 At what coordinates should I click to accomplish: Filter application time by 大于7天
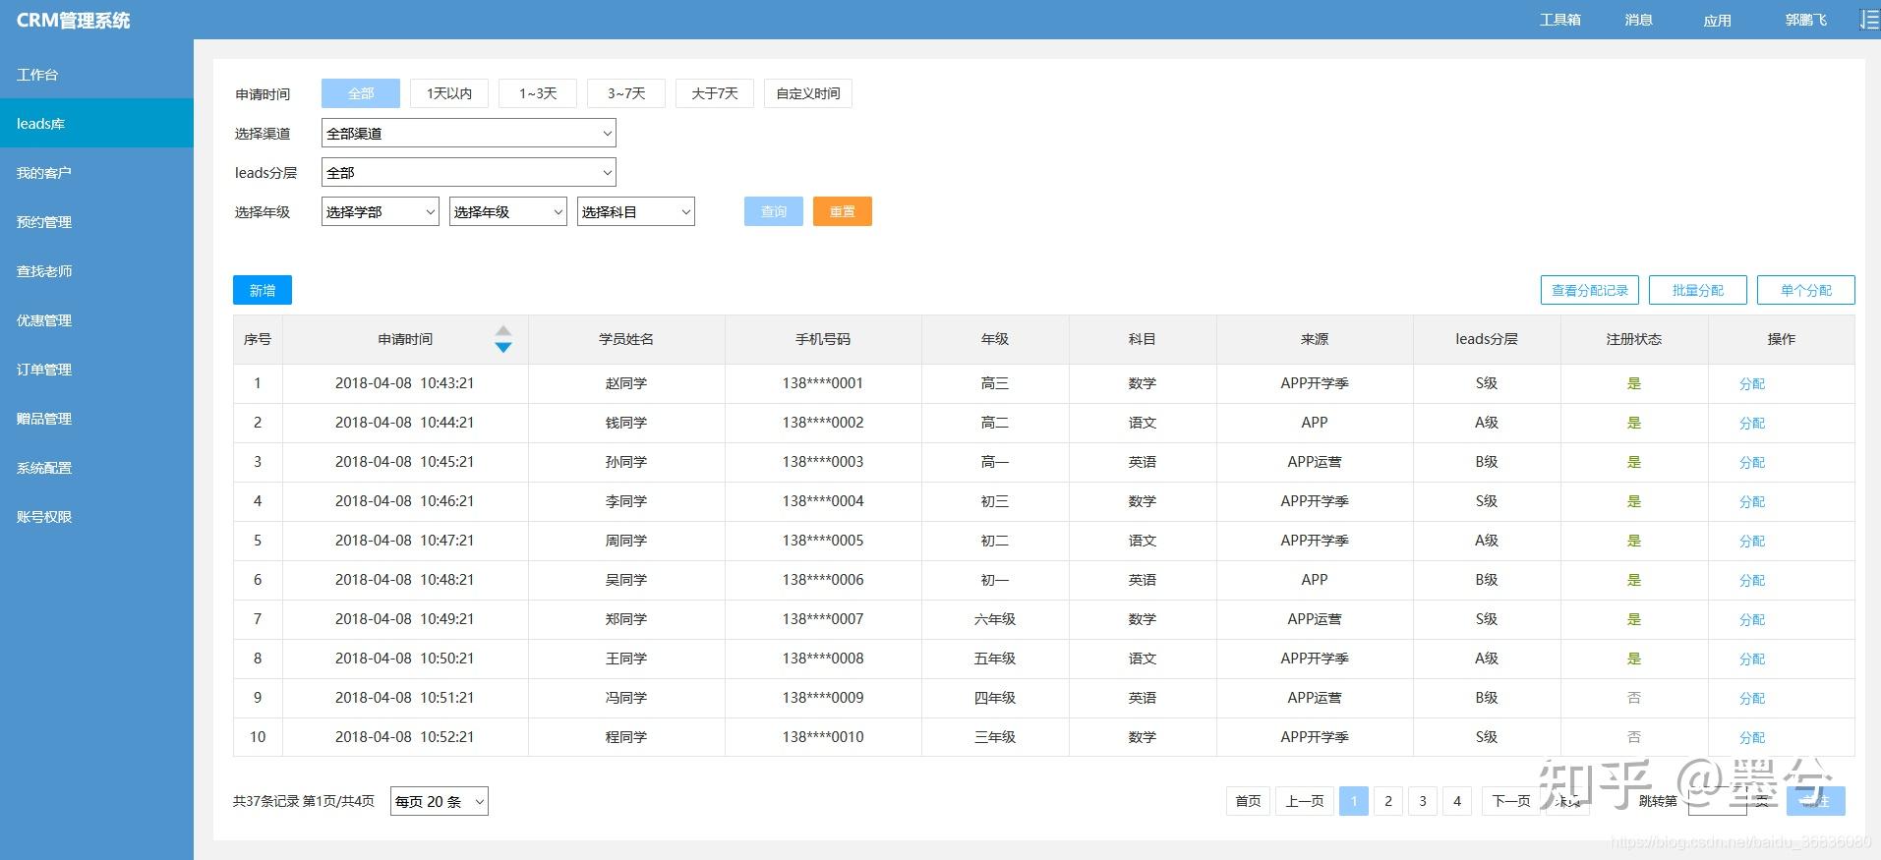tap(715, 93)
